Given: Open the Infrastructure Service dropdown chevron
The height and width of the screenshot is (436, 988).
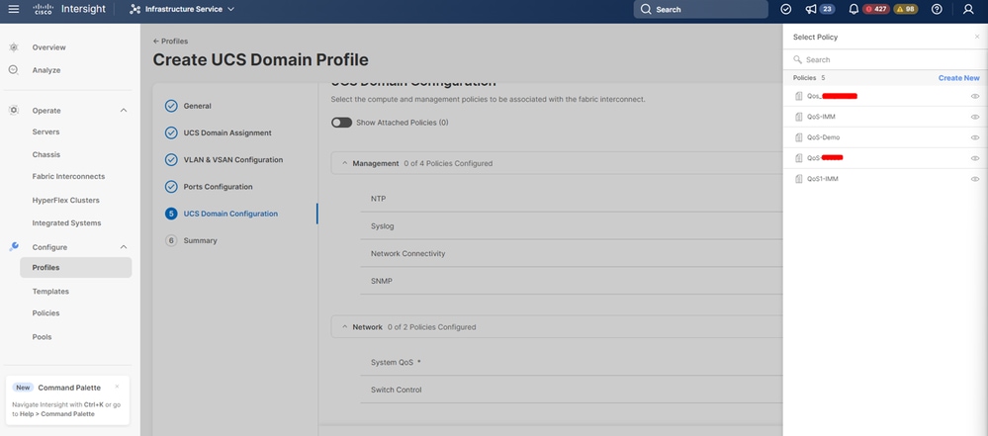Looking at the screenshot, I should coord(230,10).
